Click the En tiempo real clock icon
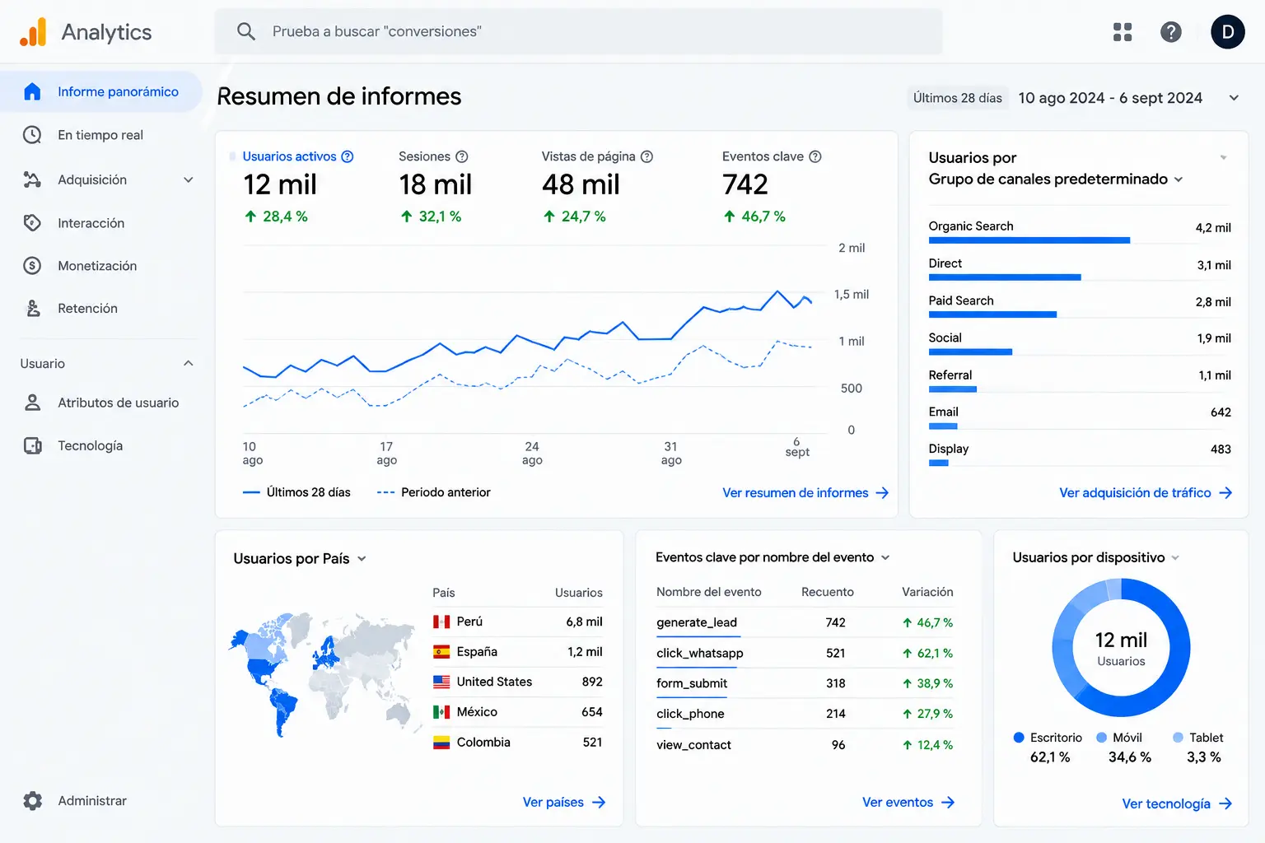 (32, 135)
